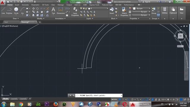Click the Copy tool in Modify
The width and height of the screenshot is (190, 107).
pyautogui.click(x=34, y=12)
